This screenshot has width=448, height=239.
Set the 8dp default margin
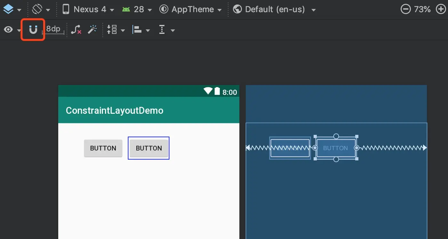click(x=53, y=29)
